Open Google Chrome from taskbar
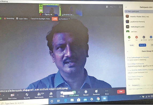 [x=98, y=99]
